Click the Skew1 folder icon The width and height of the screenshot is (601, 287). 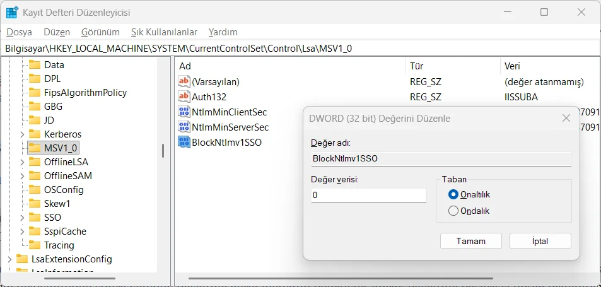click(35, 204)
